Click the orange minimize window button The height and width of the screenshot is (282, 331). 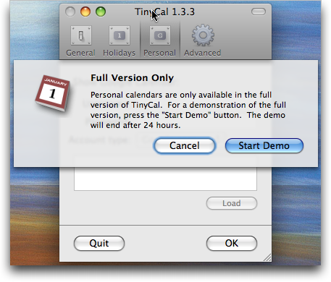point(85,12)
